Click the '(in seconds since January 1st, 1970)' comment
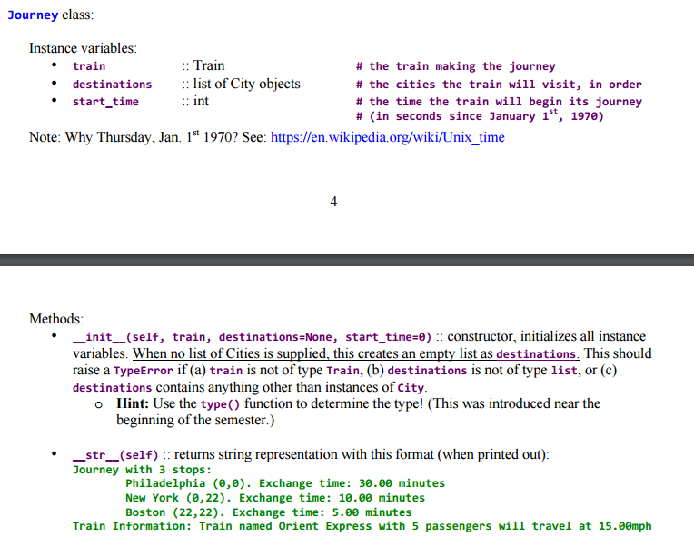694x537 pixels. click(480, 116)
